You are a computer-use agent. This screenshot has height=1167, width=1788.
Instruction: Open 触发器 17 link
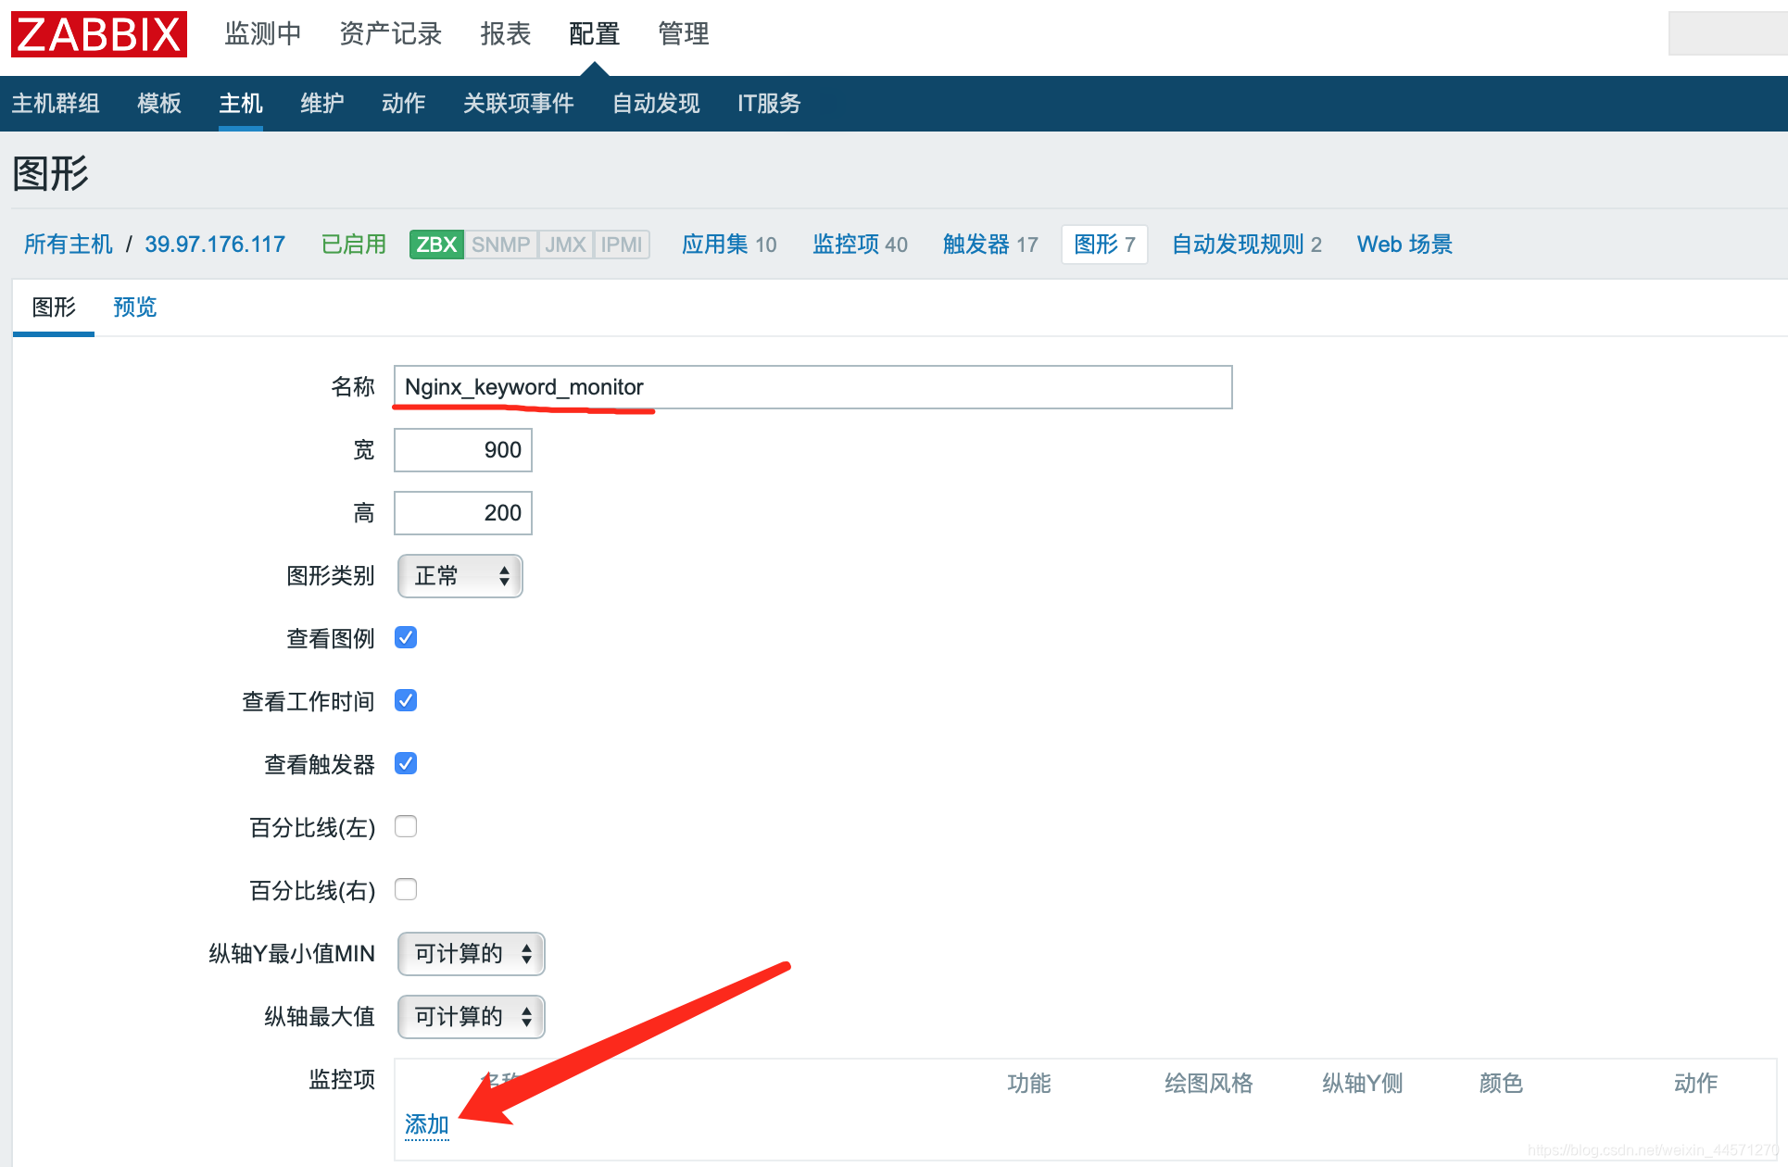click(x=990, y=245)
